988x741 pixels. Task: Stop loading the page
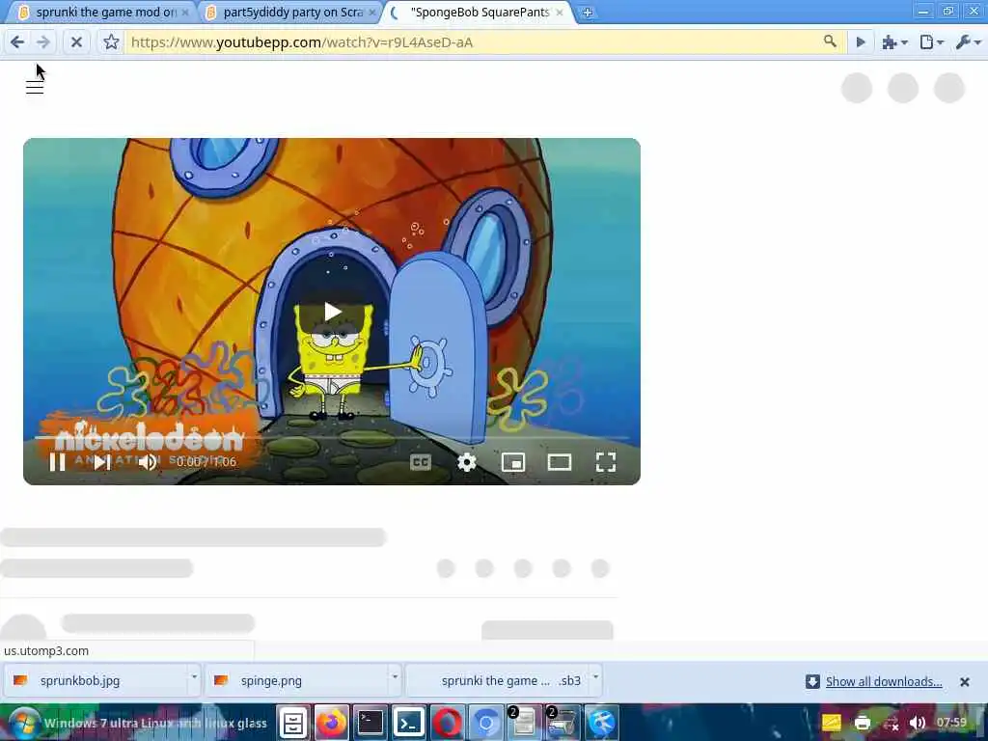[76, 42]
